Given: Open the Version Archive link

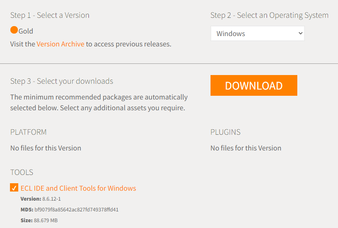Looking at the screenshot, I should pyautogui.click(x=60, y=44).
